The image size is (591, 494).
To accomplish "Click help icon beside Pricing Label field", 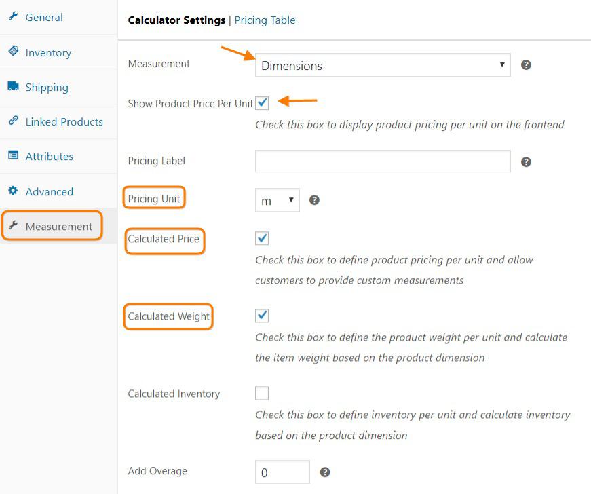I will click(526, 161).
